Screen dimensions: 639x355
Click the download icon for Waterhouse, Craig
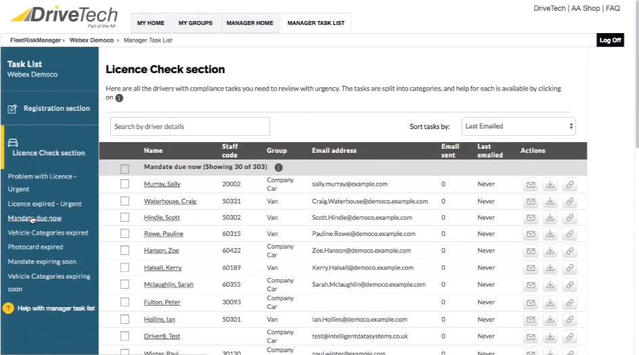(550, 202)
